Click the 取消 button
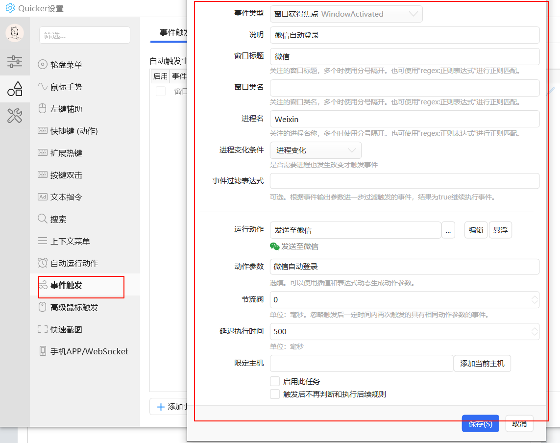This screenshot has height=443, width=560. pyautogui.click(x=519, y=423)
